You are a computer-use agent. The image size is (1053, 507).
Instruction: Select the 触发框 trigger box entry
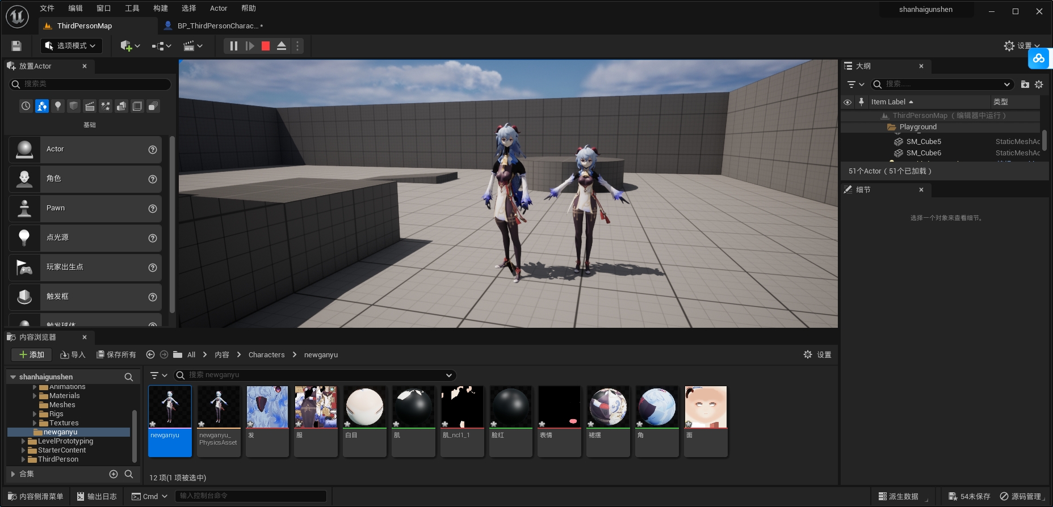pyautogui.click(x=85, y=297)
